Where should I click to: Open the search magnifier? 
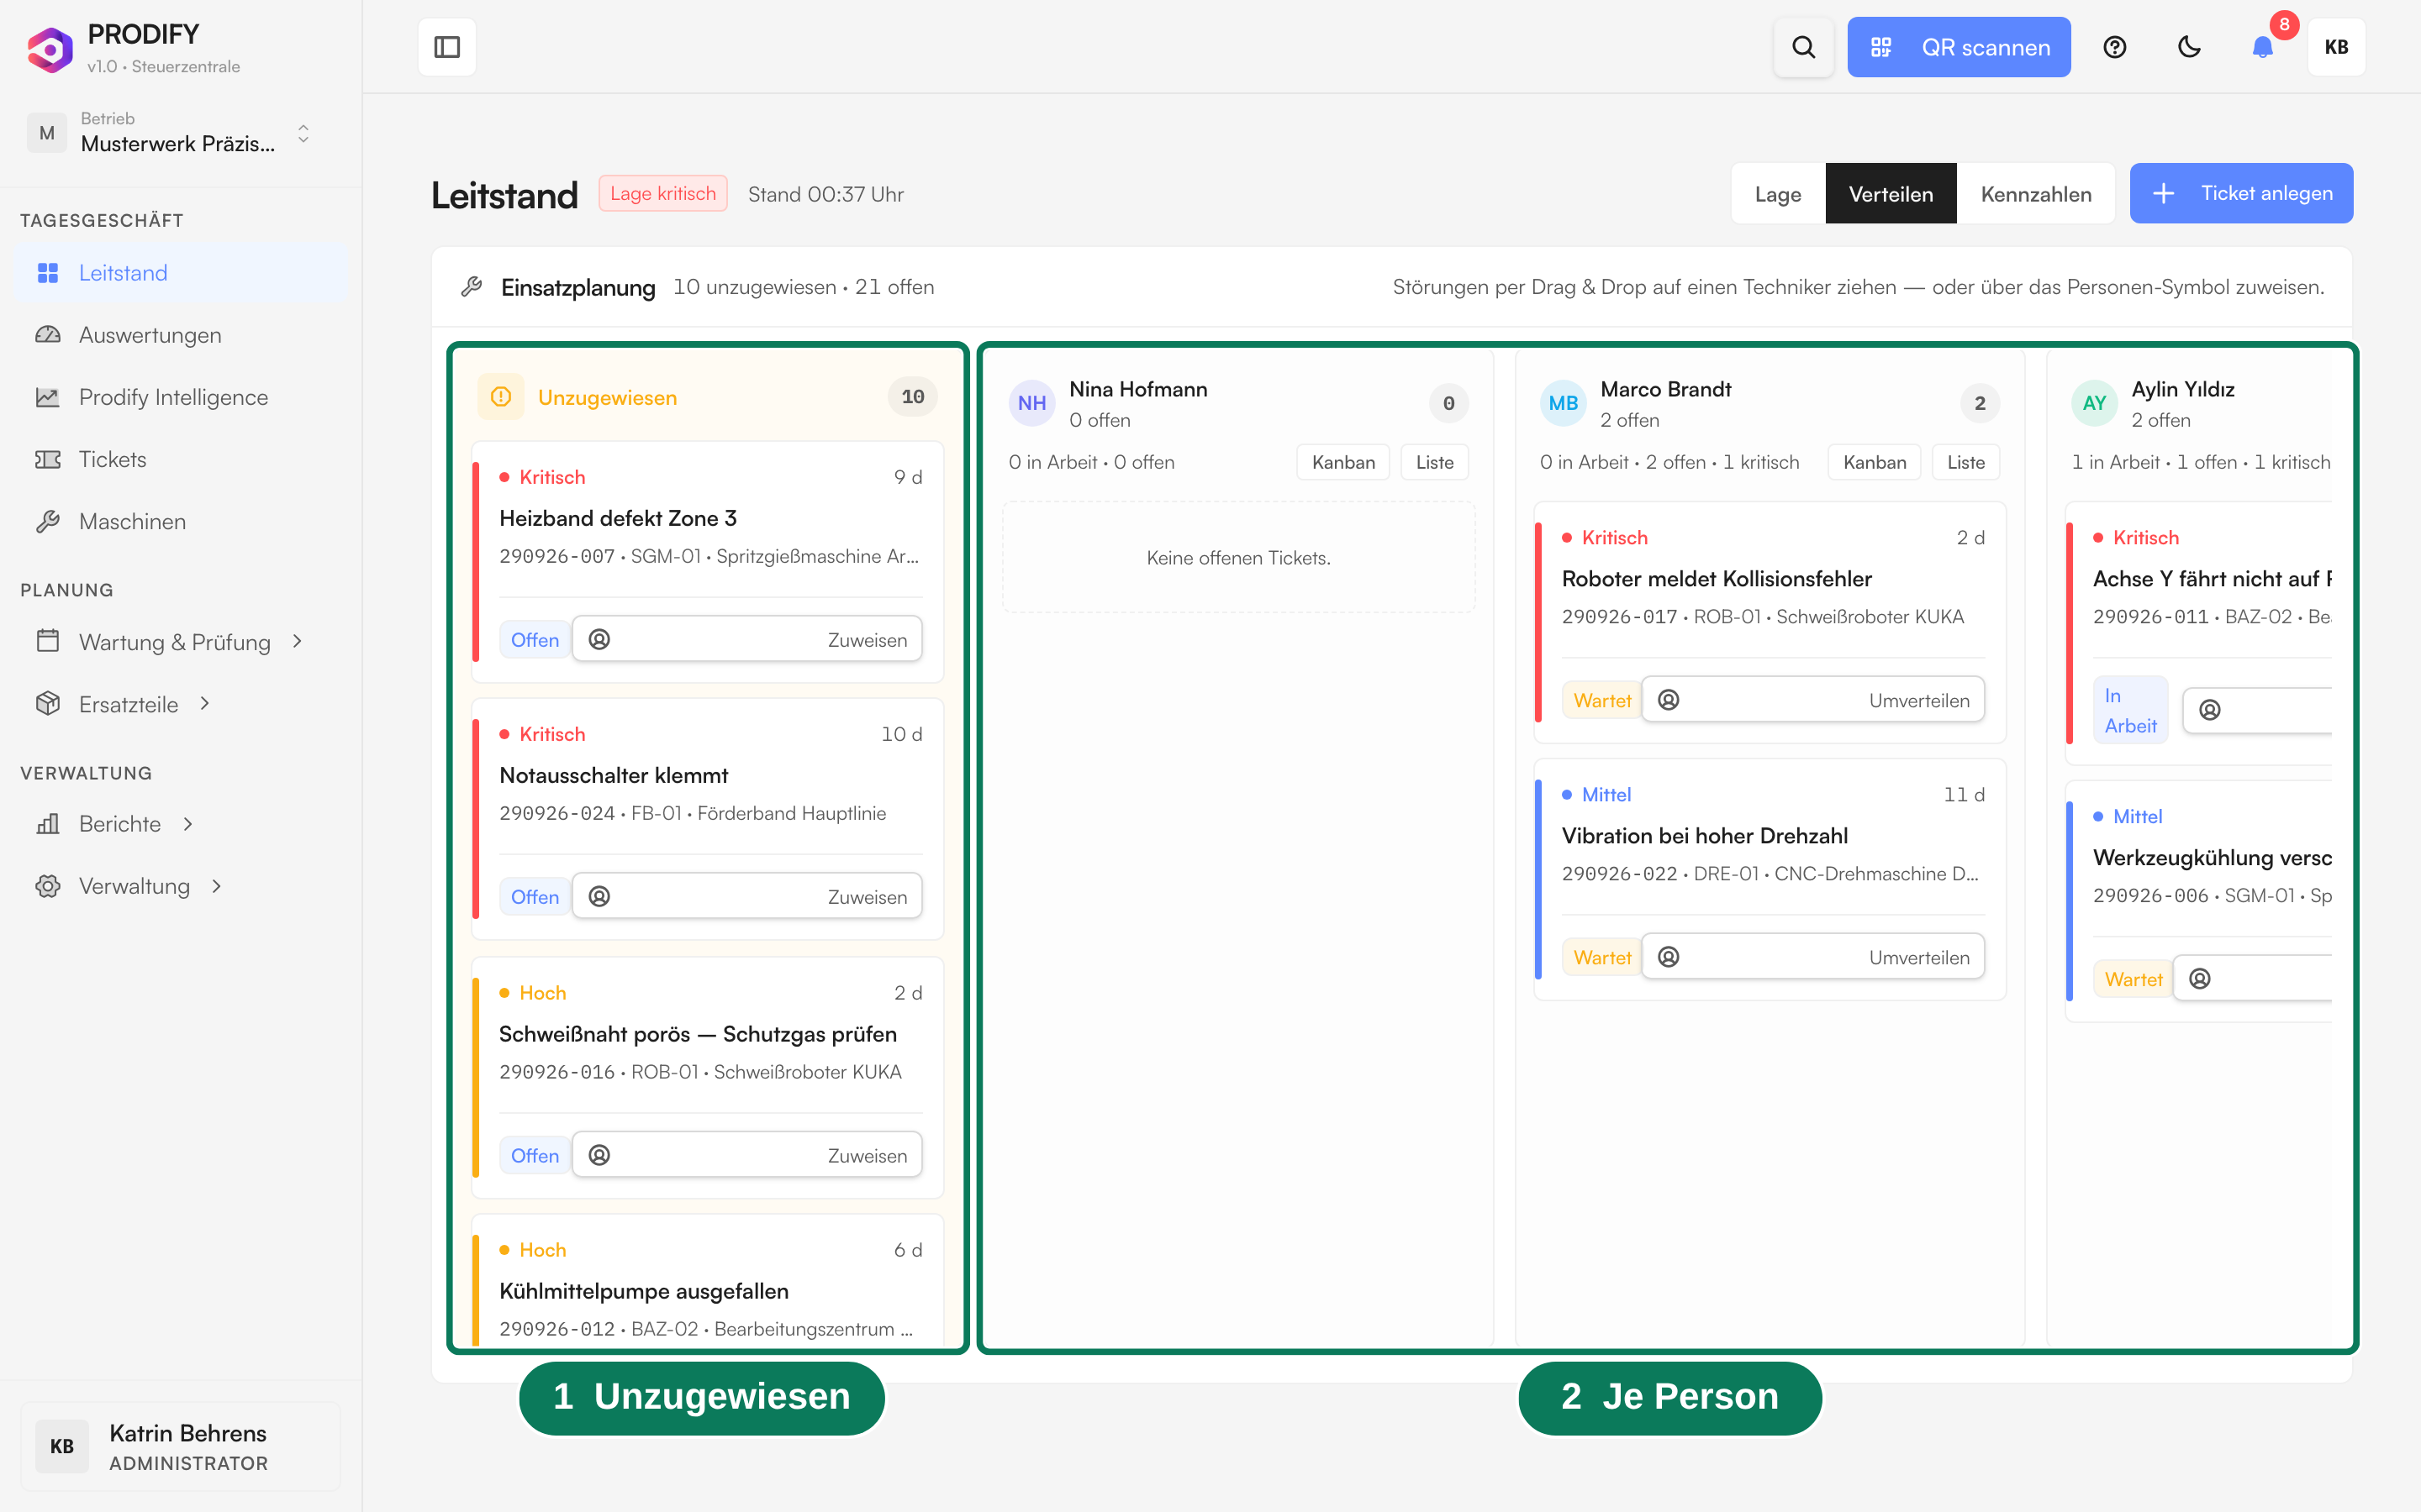(x=1803, y=47)
